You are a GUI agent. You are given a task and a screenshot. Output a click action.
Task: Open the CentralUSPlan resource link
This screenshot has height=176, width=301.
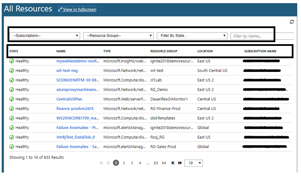69,99
